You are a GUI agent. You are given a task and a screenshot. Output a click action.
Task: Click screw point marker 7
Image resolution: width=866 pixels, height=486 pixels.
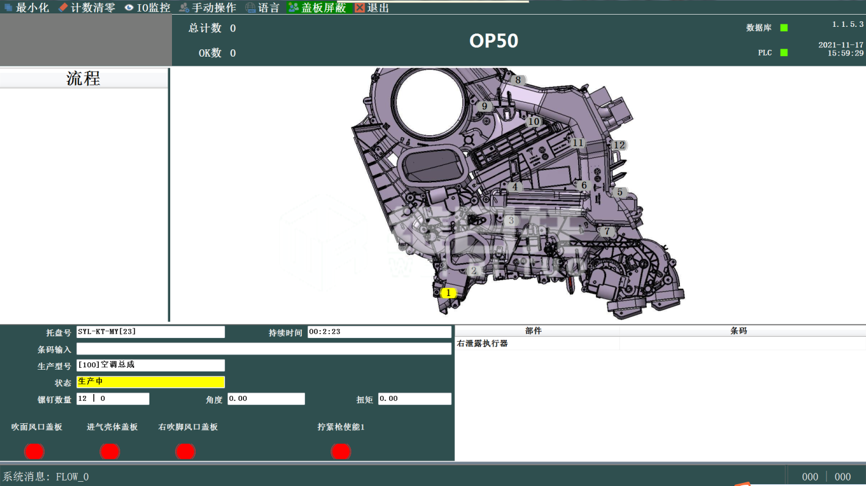(x=606, y=232)
